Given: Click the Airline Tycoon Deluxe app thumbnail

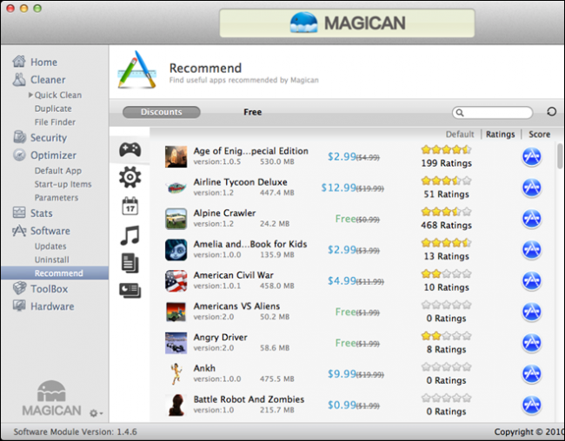Looking at the screenshot, I should coord(176,188).
